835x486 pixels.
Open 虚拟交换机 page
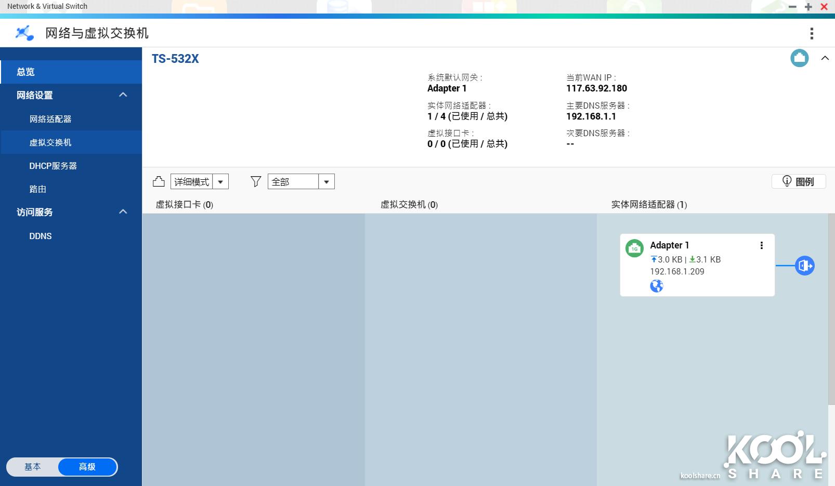[x=71, y=142]
